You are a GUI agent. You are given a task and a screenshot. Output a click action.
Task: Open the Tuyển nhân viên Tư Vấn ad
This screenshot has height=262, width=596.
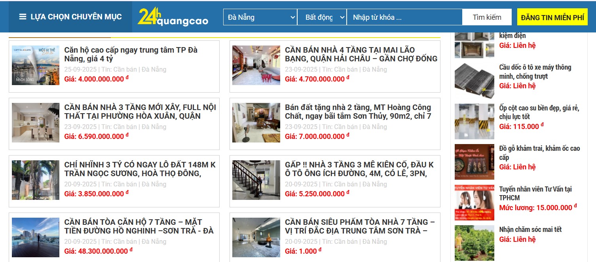click(535, 193)
